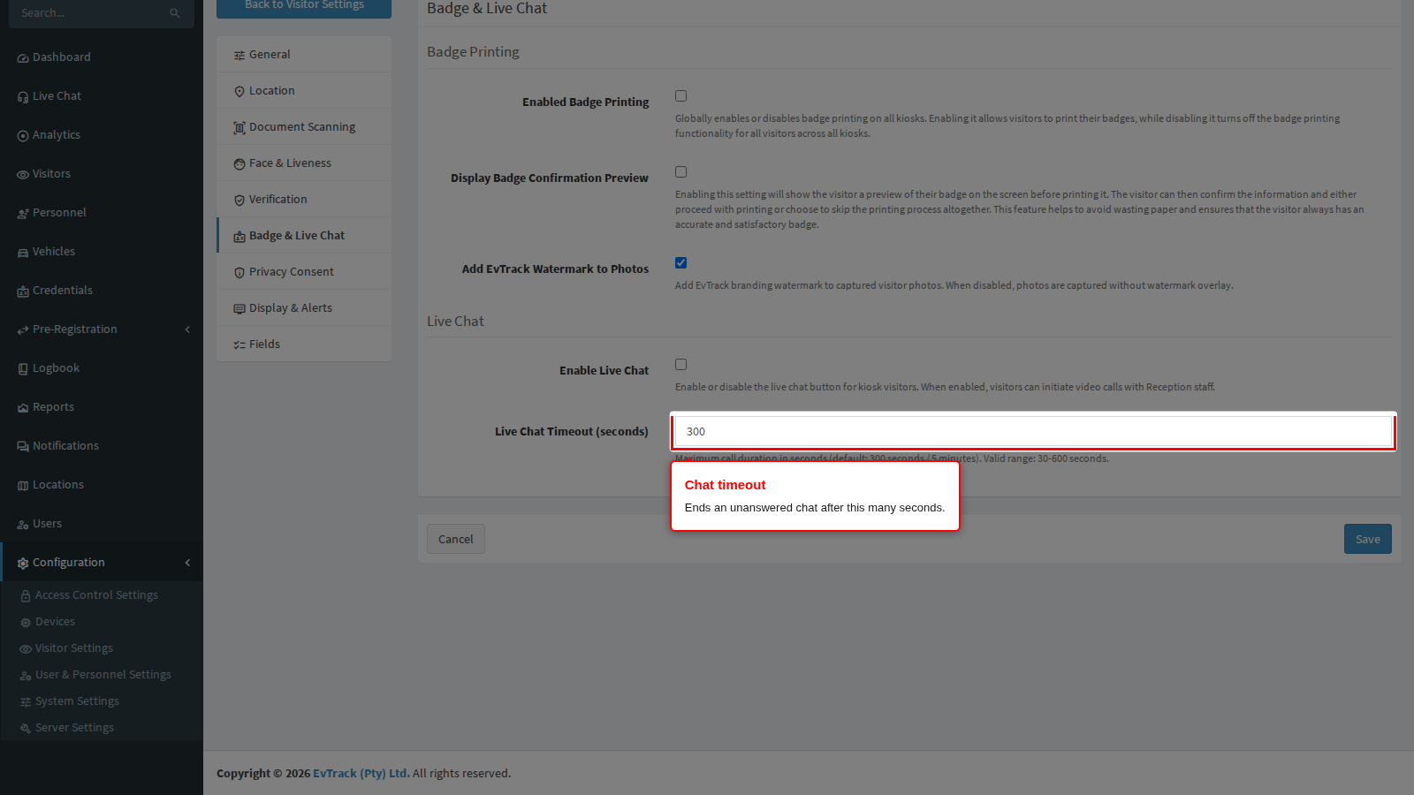Open the Reports menu entry

click(102, 406)
